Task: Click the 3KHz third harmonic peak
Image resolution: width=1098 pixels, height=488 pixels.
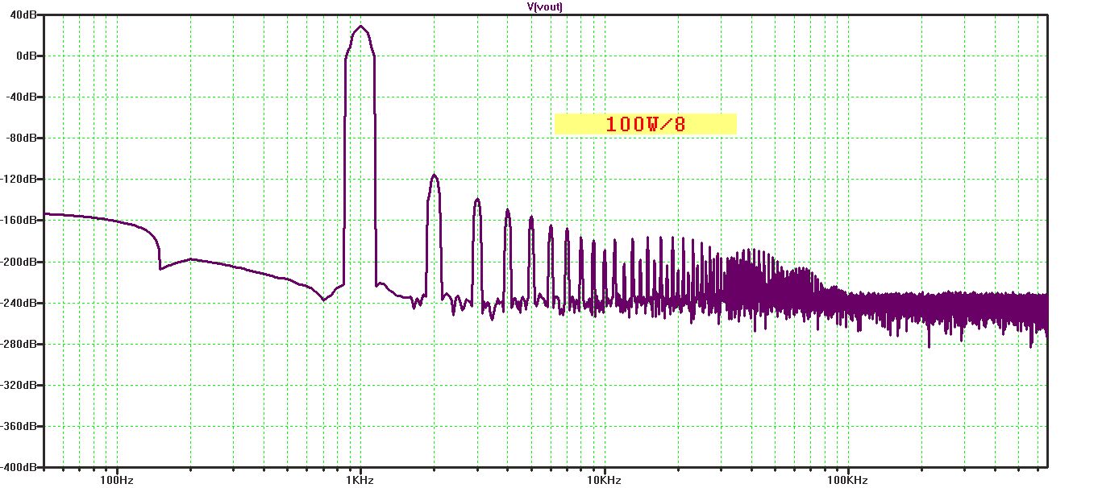Action: (477, 198)
